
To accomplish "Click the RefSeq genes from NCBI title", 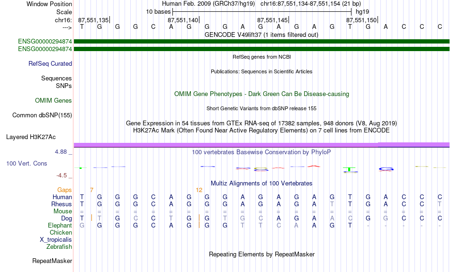I will tap(262, 57).
